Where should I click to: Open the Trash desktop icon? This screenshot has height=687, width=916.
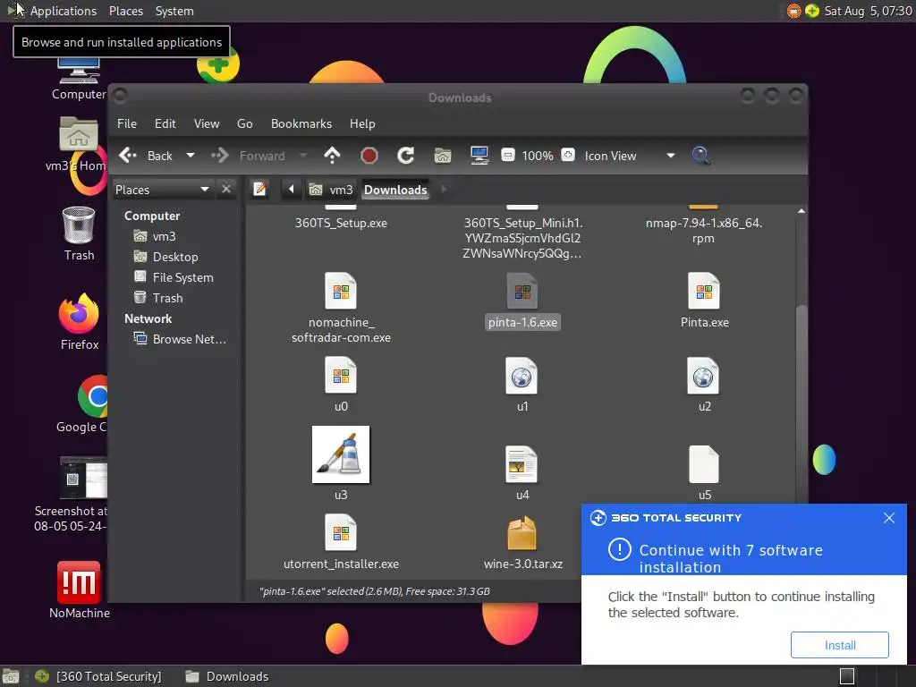coord(79,225)
